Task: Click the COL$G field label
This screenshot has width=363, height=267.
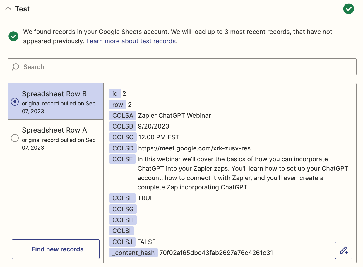Action: 123,209
